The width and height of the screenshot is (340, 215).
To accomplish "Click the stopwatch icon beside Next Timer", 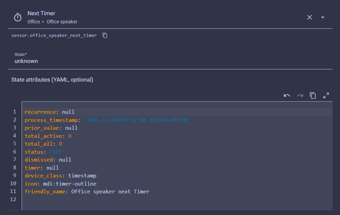I will pos(18,17).
